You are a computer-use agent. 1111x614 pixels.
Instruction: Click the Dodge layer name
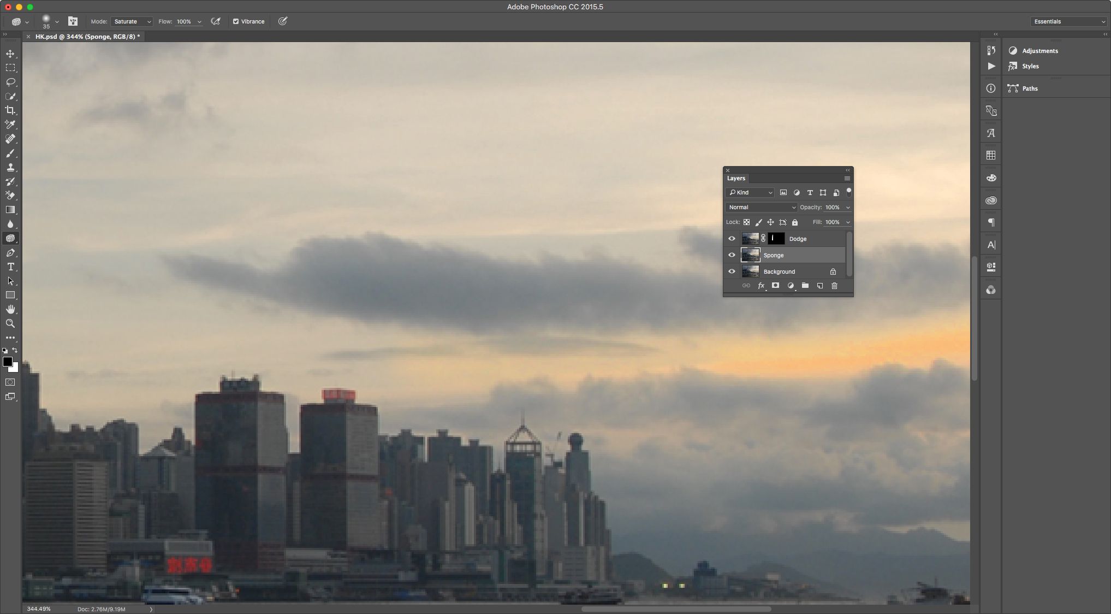[x=798, y=238]
